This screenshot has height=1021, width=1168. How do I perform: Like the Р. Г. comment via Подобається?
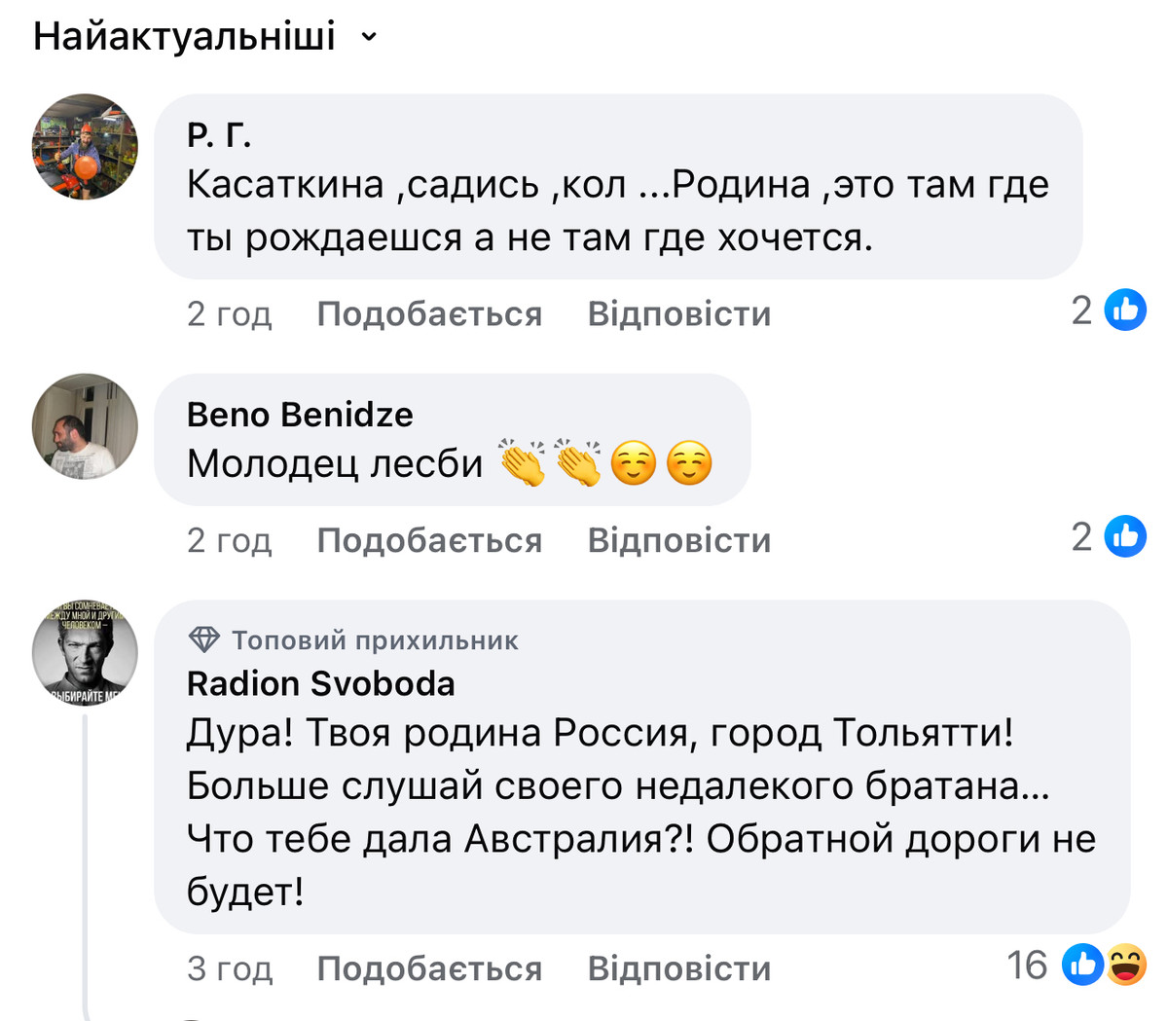click(429, 313)
